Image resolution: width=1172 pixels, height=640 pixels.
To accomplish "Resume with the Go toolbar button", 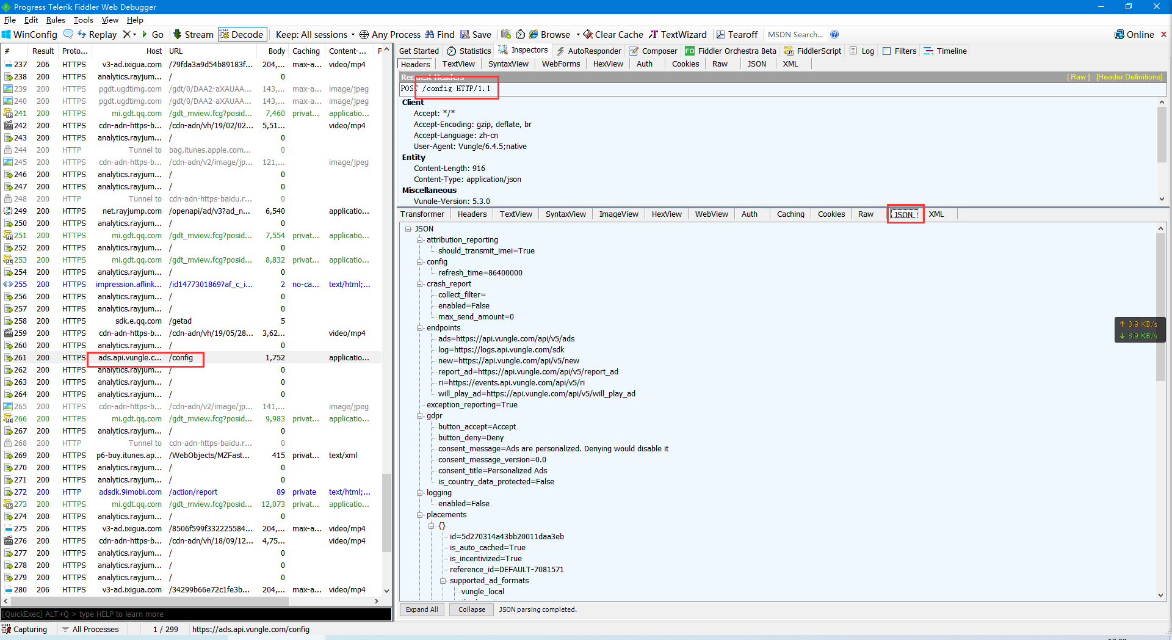I will click(153, 35).
